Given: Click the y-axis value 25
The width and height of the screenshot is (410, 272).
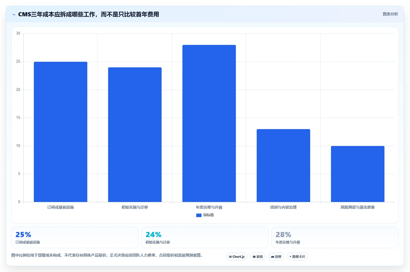Looking at the screenshot, I should pos(18,62).
